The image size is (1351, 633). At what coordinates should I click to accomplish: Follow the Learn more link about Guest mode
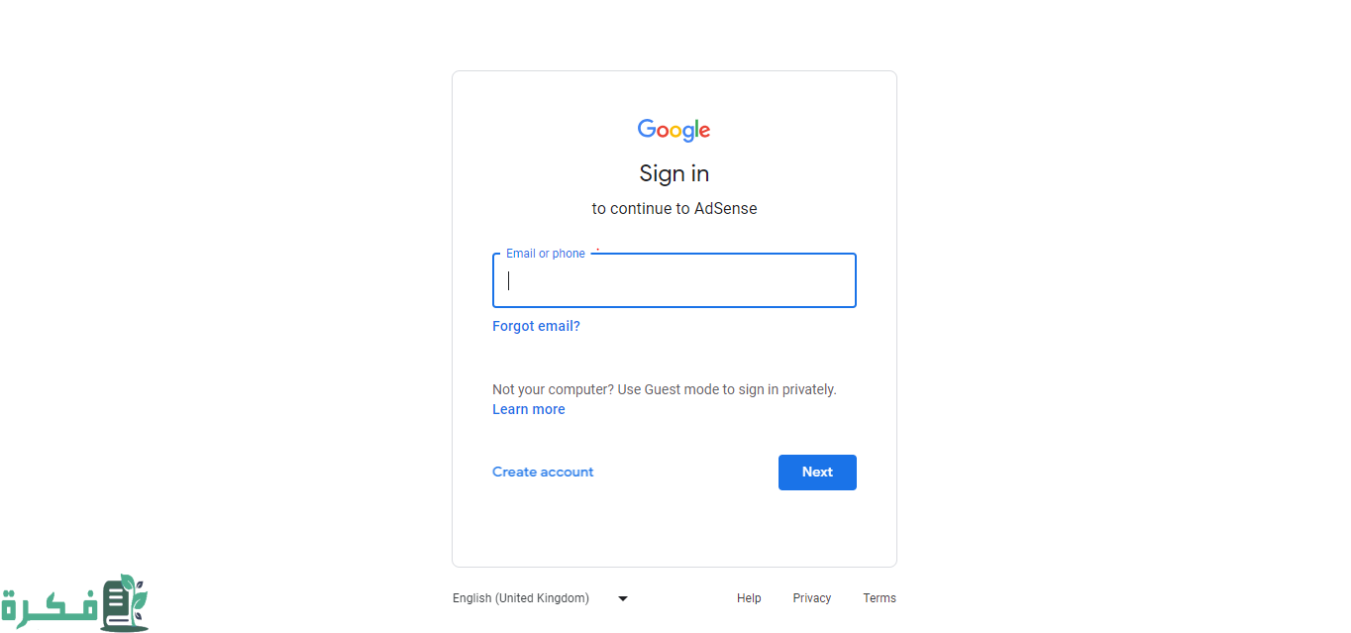click(x=529, y=409)
